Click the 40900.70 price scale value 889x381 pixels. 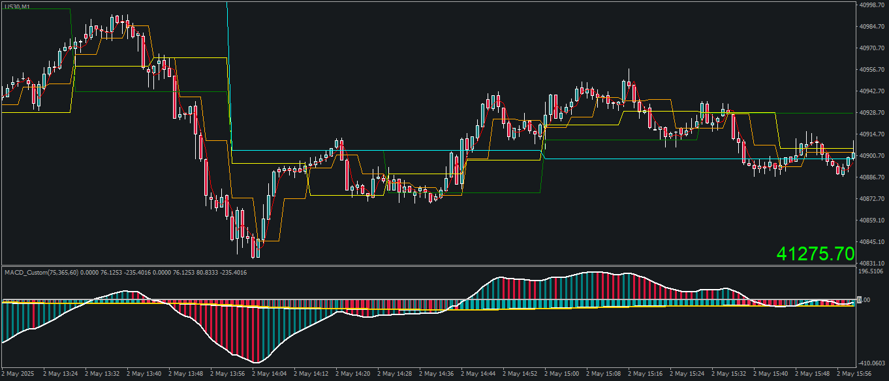click(x=871, y=155)
